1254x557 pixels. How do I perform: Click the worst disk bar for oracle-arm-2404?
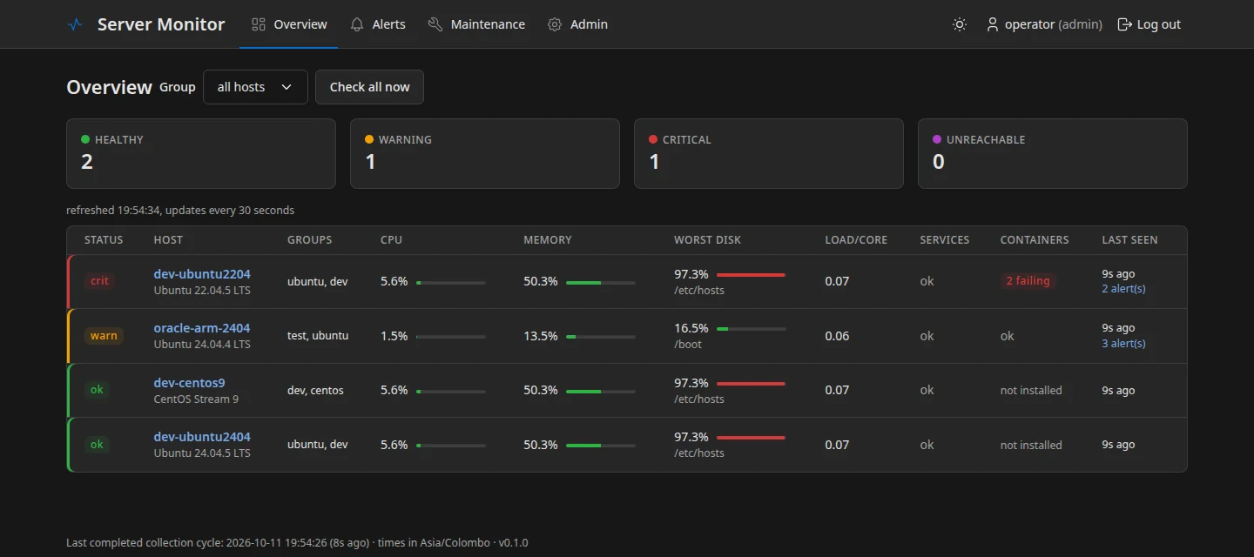pos(751,329)
